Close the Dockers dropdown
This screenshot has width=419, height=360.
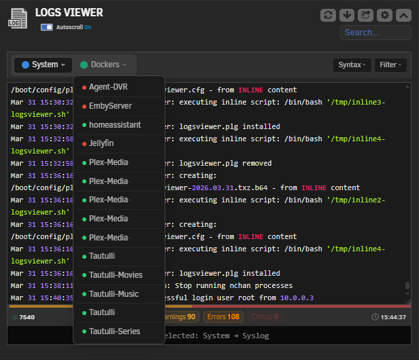coord(103,65)
